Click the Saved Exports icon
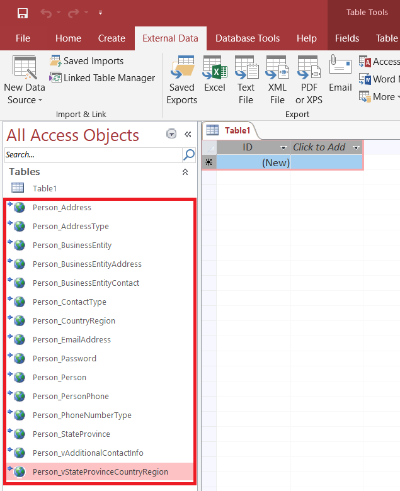Viewport: 400px width, 491px height. point(181,79)
